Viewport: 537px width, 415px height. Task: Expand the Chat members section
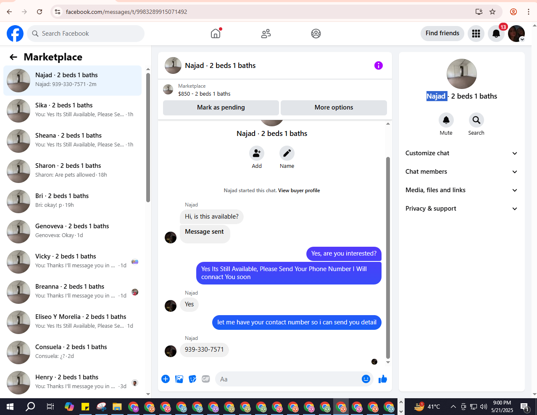click(461, 172)
